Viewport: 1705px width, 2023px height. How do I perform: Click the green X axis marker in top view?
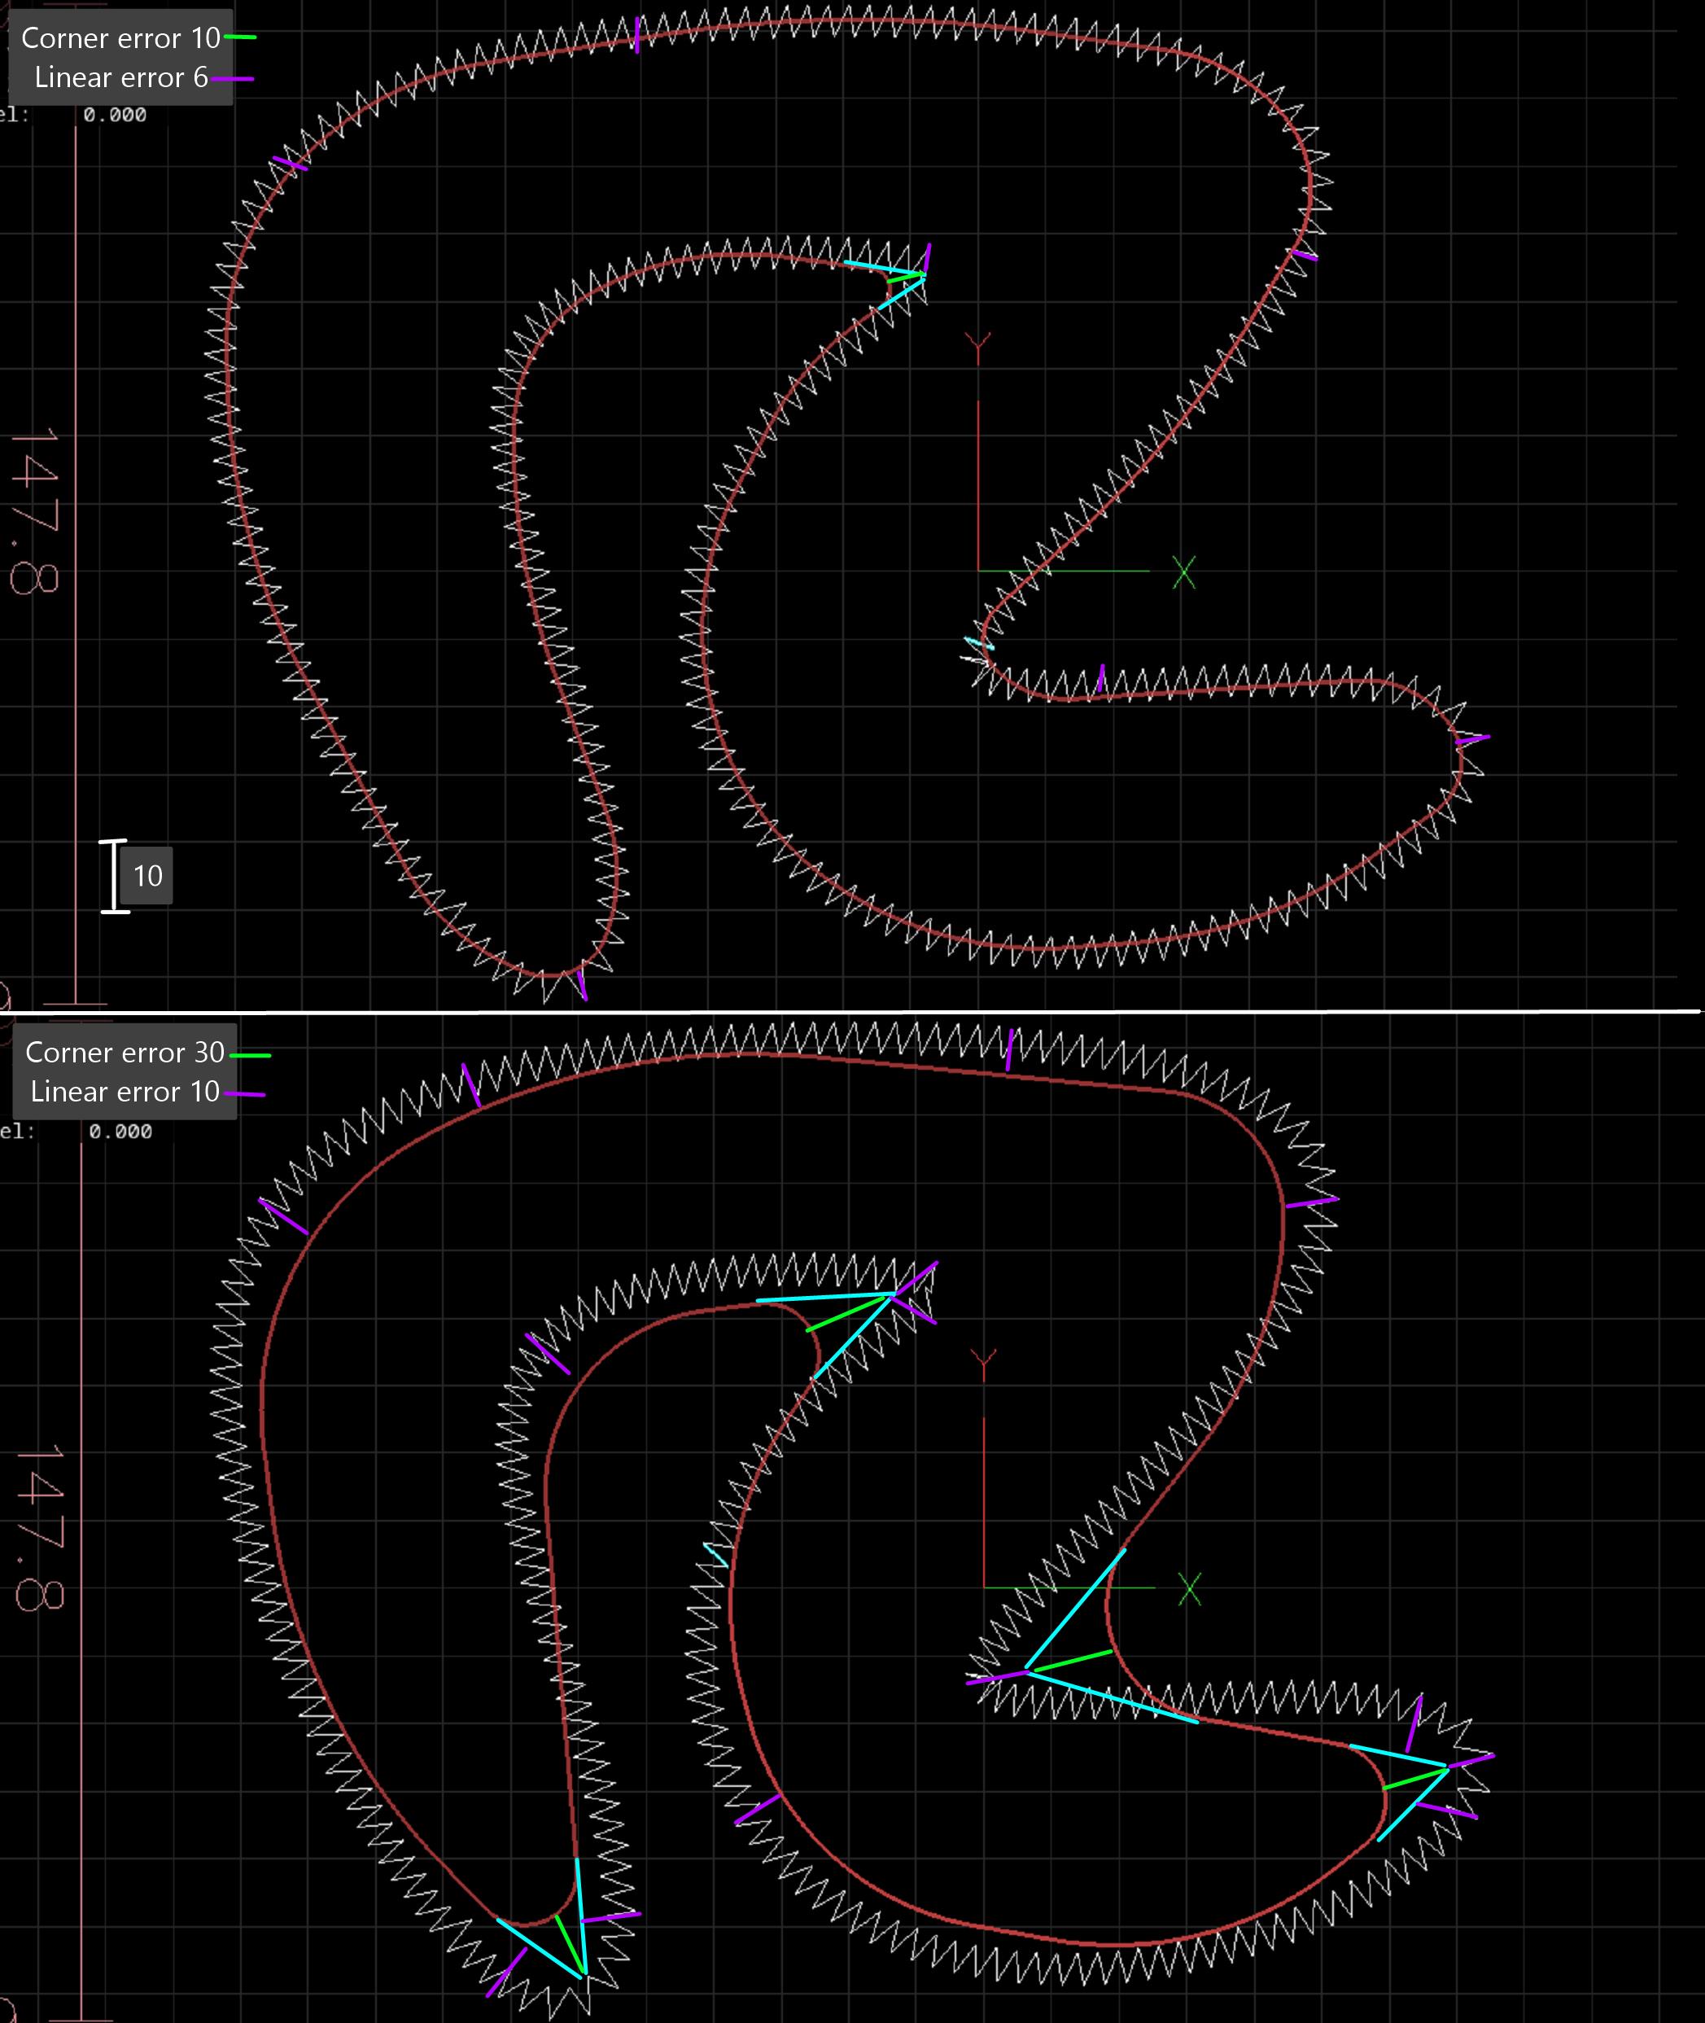click(x=1184, y=572)
